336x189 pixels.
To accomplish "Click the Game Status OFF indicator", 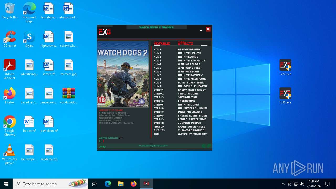I will point(121,138).
